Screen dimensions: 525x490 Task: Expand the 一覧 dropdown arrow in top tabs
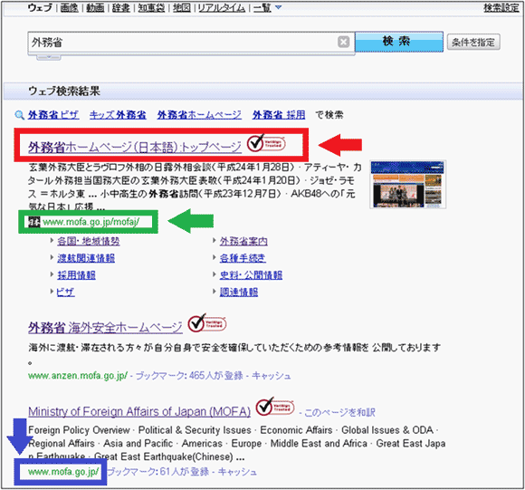coord(278,7)
